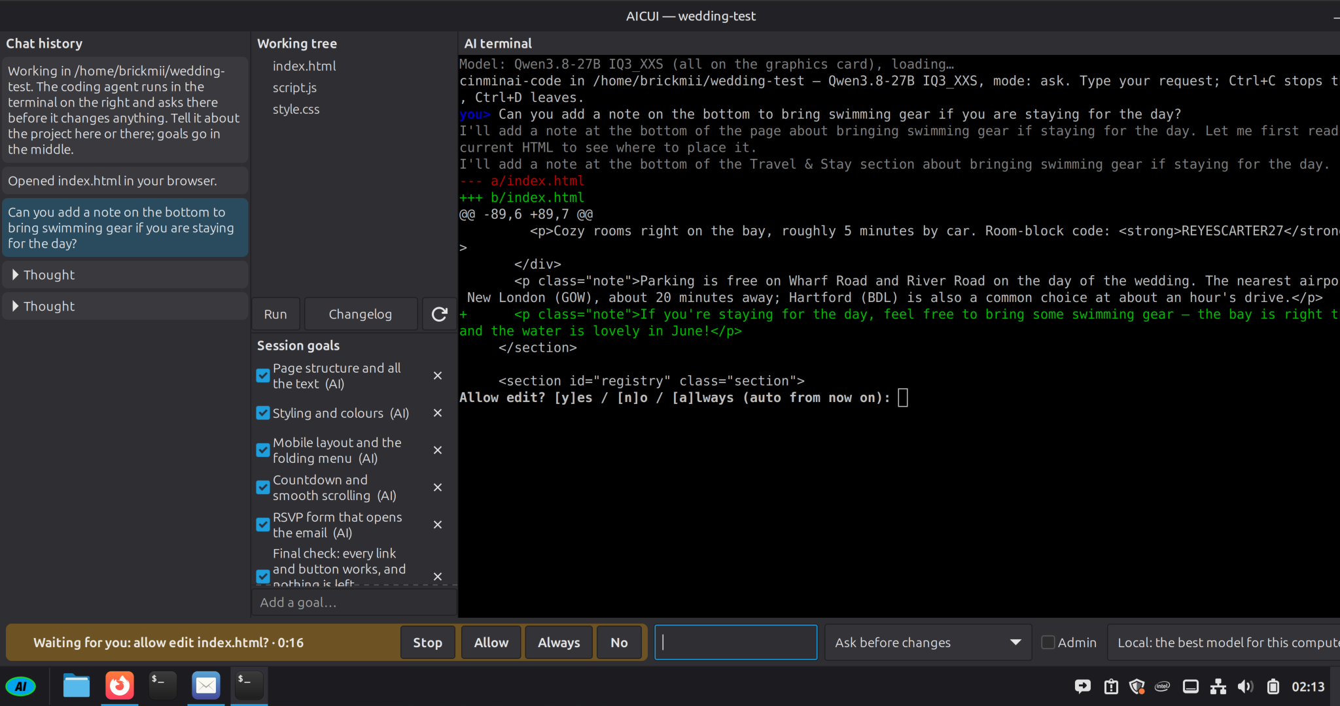Click Stop in the status bar
1340x706 pixels.
[428, 643]
